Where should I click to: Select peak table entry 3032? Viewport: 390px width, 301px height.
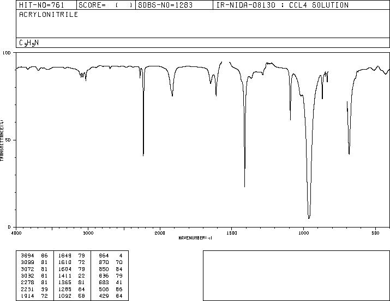28,275
